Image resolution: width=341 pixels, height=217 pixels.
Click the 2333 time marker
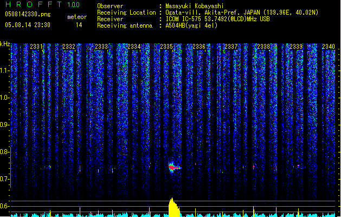[101, 47]
